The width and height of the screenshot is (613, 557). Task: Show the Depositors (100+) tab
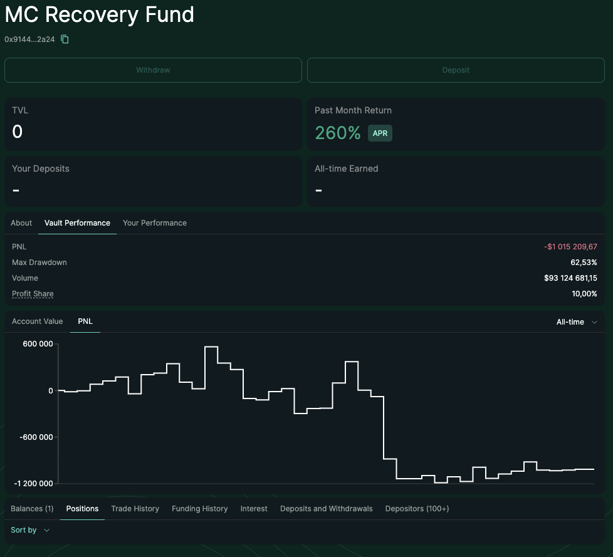pyautogui.click(x=417, y=509)
